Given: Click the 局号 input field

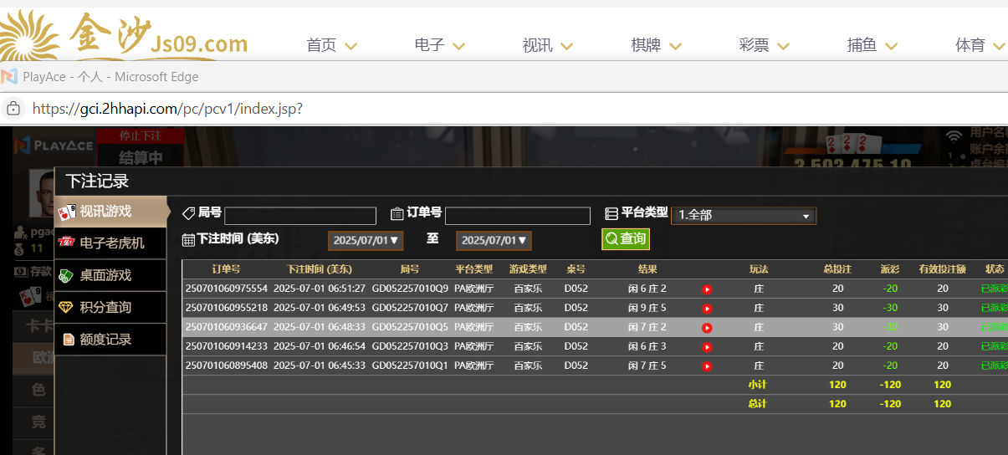Looking at the screenshot, I should click(x=299, y=216).
